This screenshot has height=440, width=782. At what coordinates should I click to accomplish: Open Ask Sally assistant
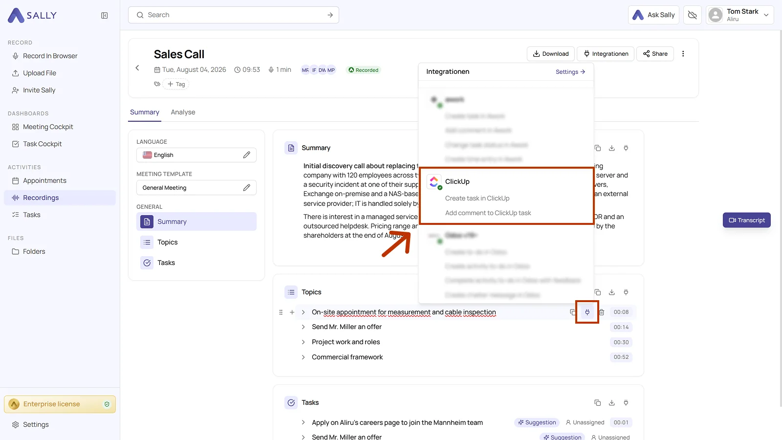(x=653, y=15)
